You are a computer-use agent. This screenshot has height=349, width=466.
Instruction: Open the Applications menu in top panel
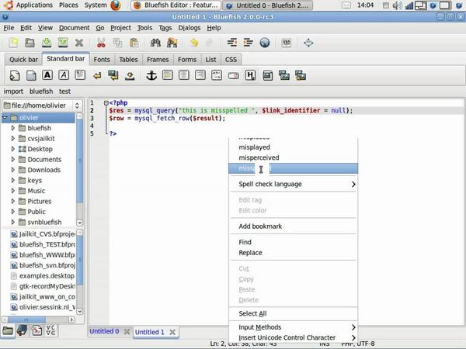pyautogui.click(x=34, y=5)
